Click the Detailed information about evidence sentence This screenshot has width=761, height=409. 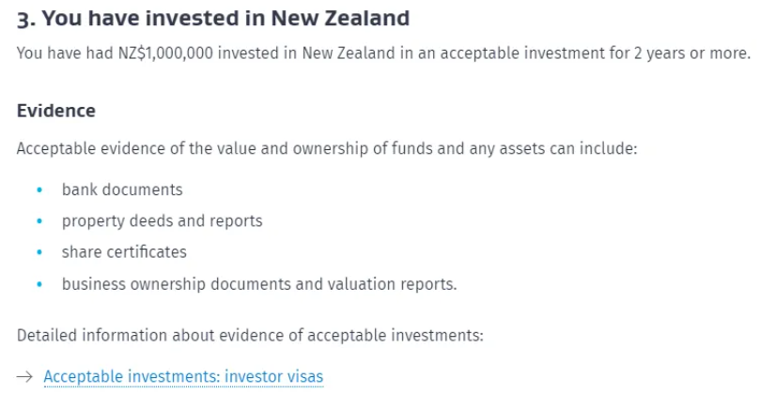[x=250, y=335]
